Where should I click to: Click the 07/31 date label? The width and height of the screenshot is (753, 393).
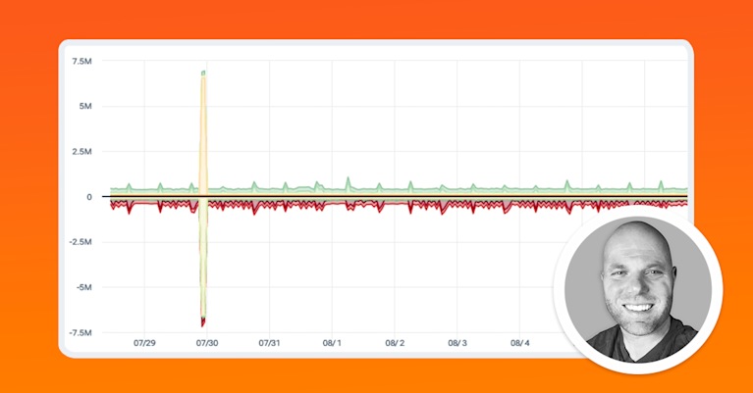coord(269,343)
